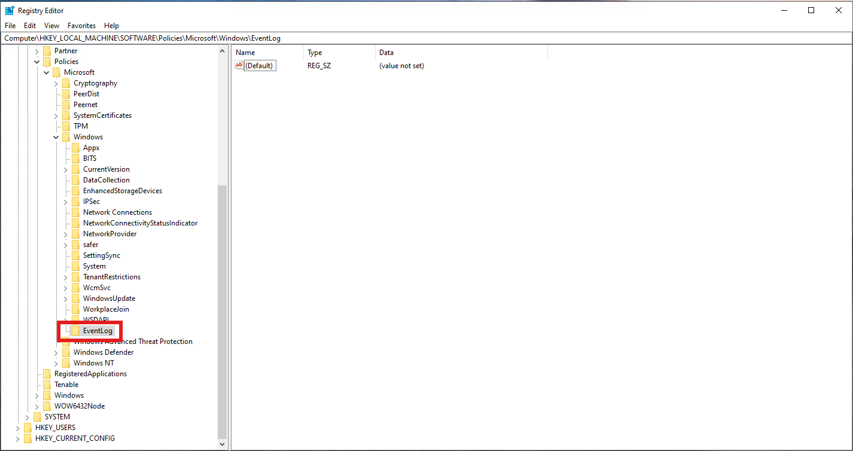Click the tree pane scroll down arrow

[223, 444]
